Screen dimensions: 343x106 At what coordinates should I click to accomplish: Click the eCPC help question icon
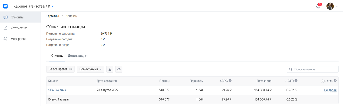pos(230,81)
